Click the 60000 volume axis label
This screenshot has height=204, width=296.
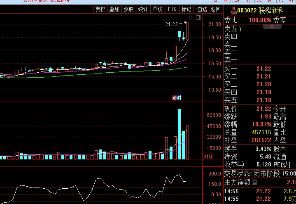(x=214, y=115)
